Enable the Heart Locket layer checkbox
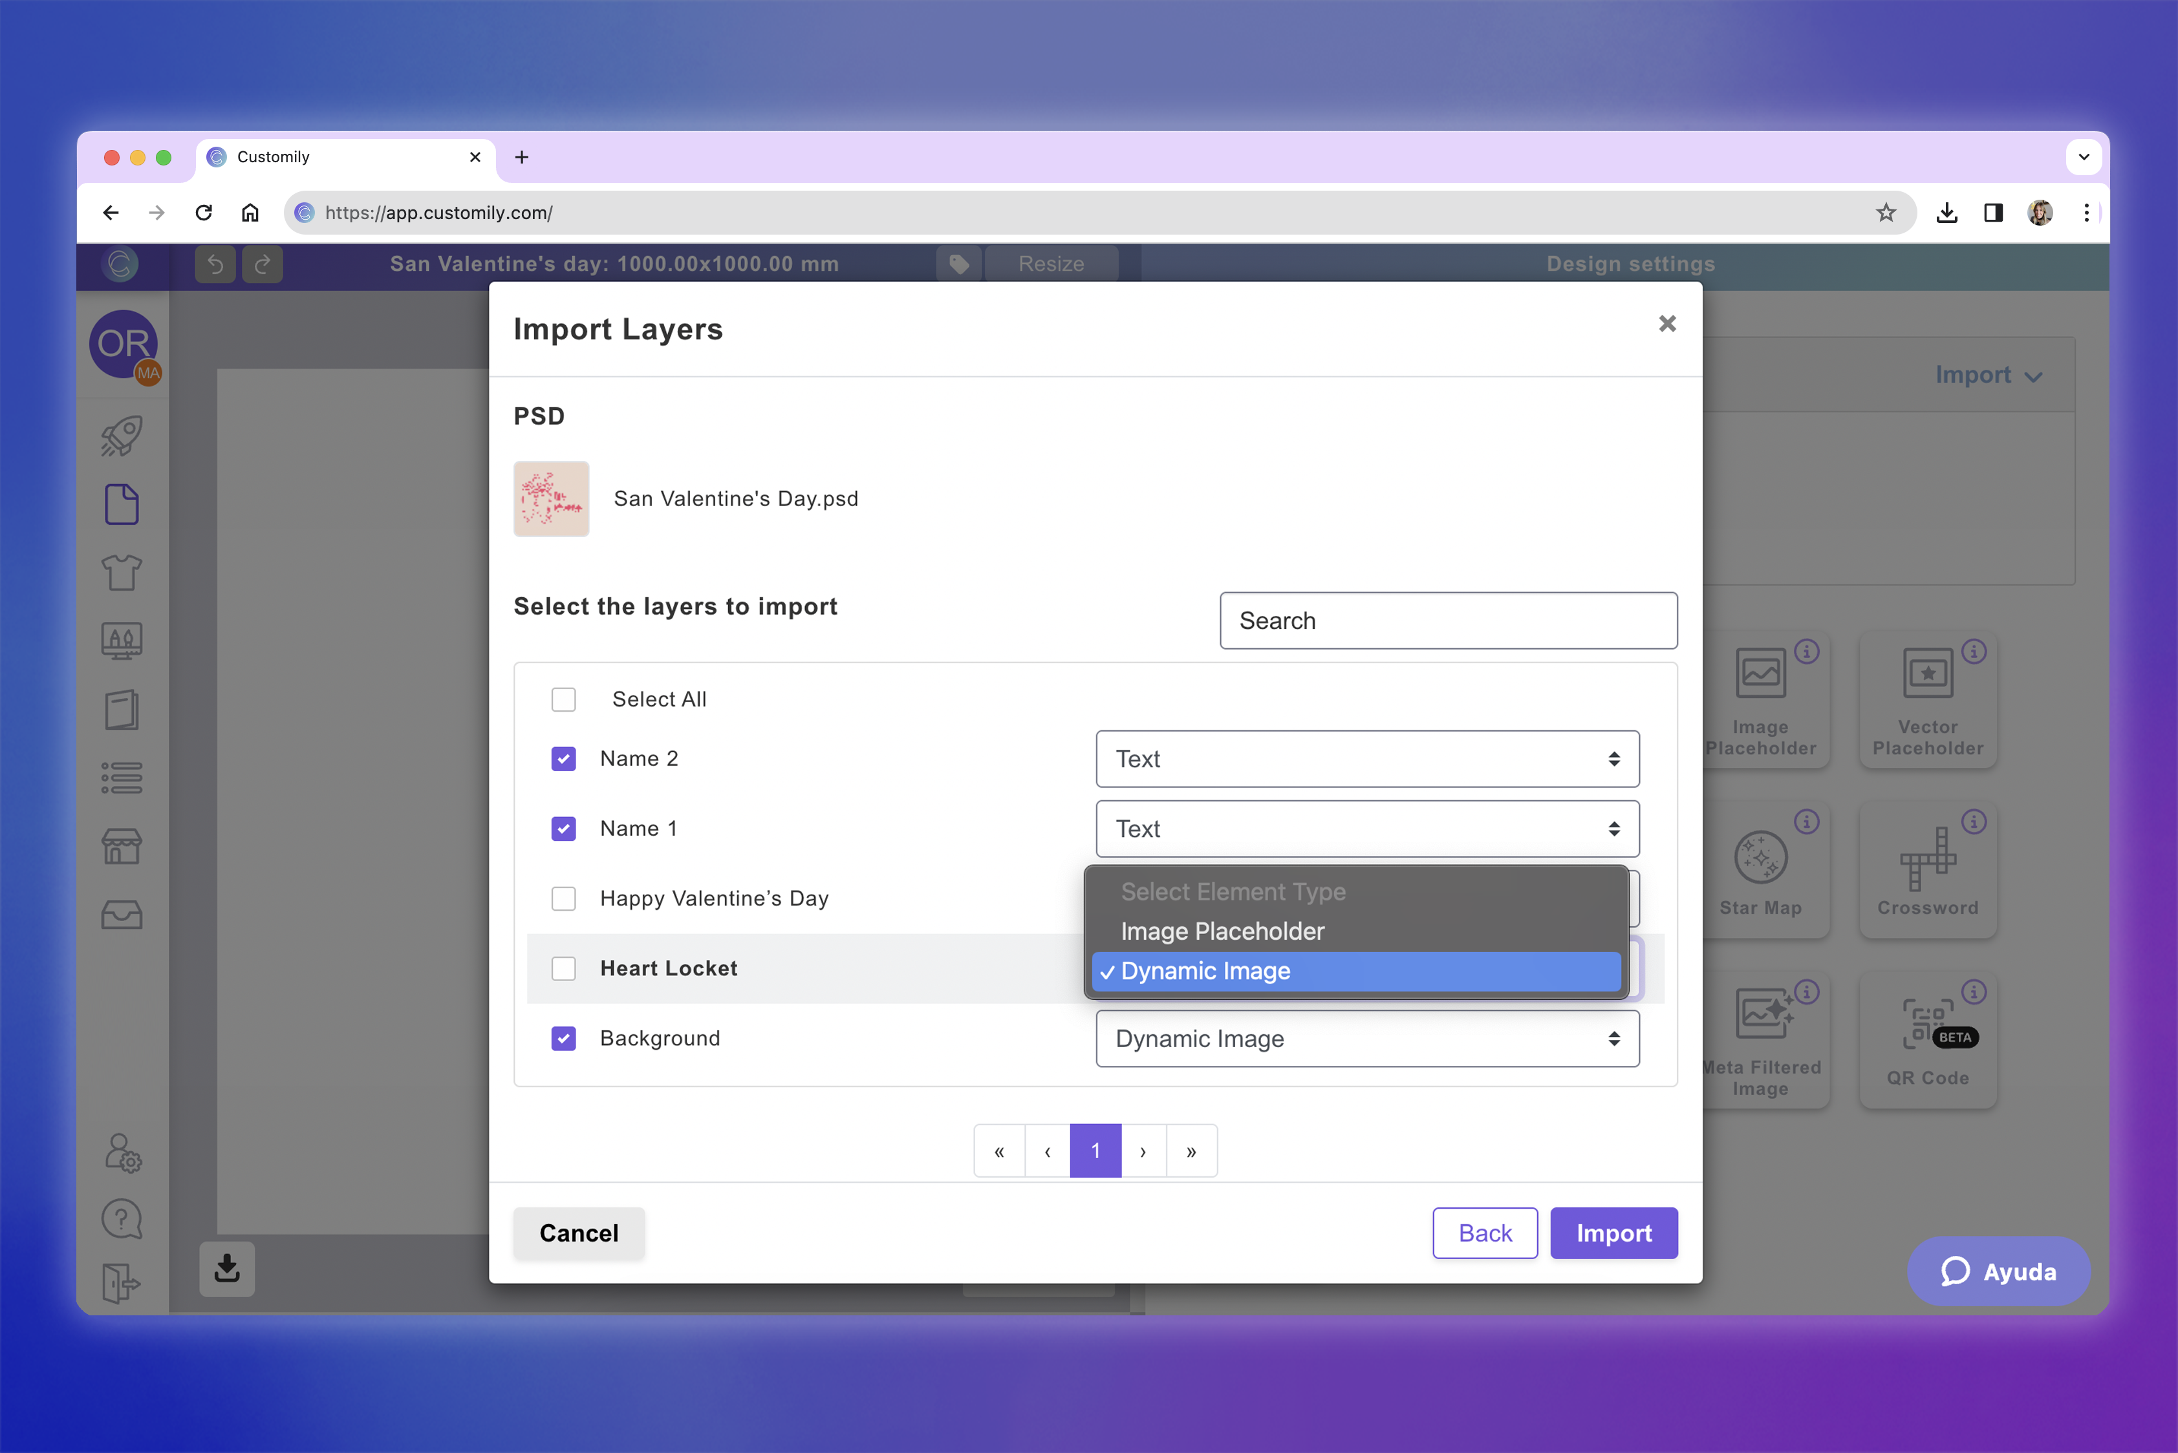Viewport: 2178px width, 1453px height. [x=564, y=968]
